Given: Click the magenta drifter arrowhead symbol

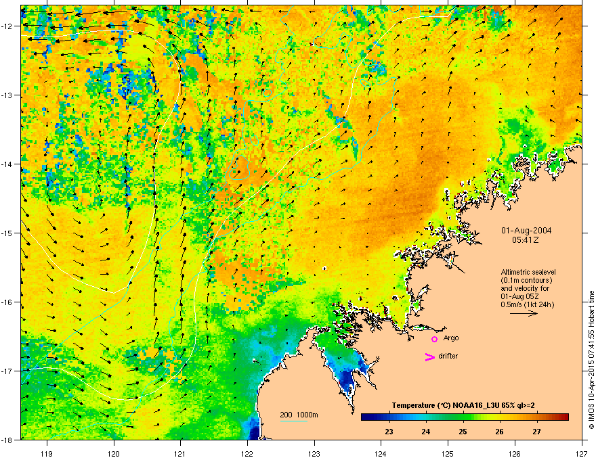Looking at the screenshot, I should tap(430, 356).
